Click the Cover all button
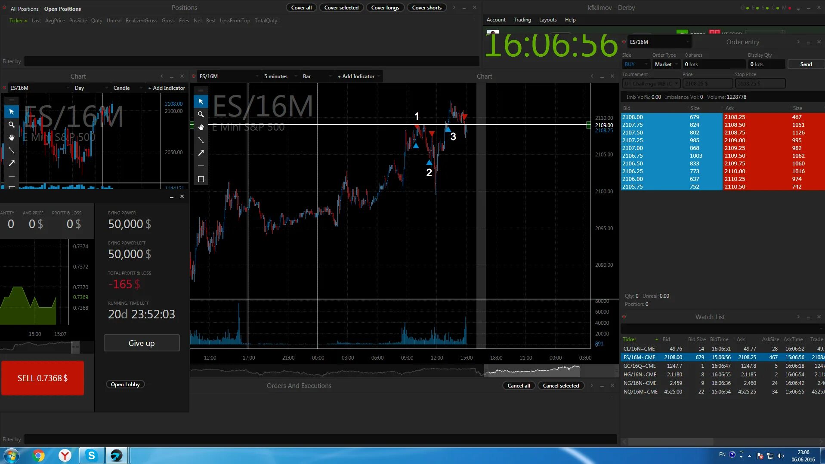 (x=301, y=8)
